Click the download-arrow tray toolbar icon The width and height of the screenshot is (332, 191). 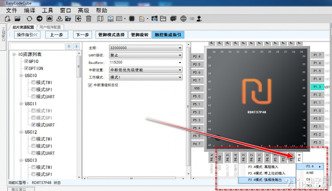(60, 19)
